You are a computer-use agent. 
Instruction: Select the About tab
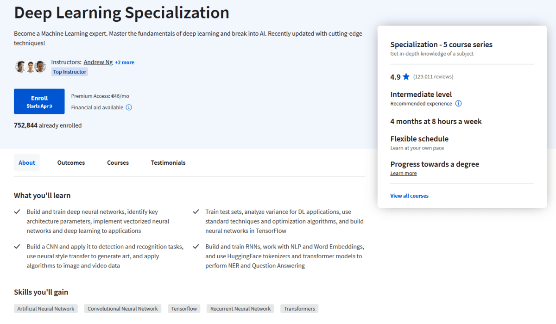pos(26,162)
